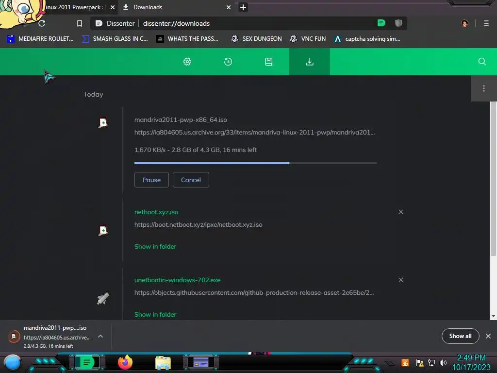Click the unetbootin exe file icon

103,299
